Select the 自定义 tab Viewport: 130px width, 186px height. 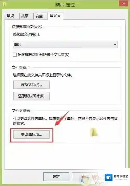55,15
